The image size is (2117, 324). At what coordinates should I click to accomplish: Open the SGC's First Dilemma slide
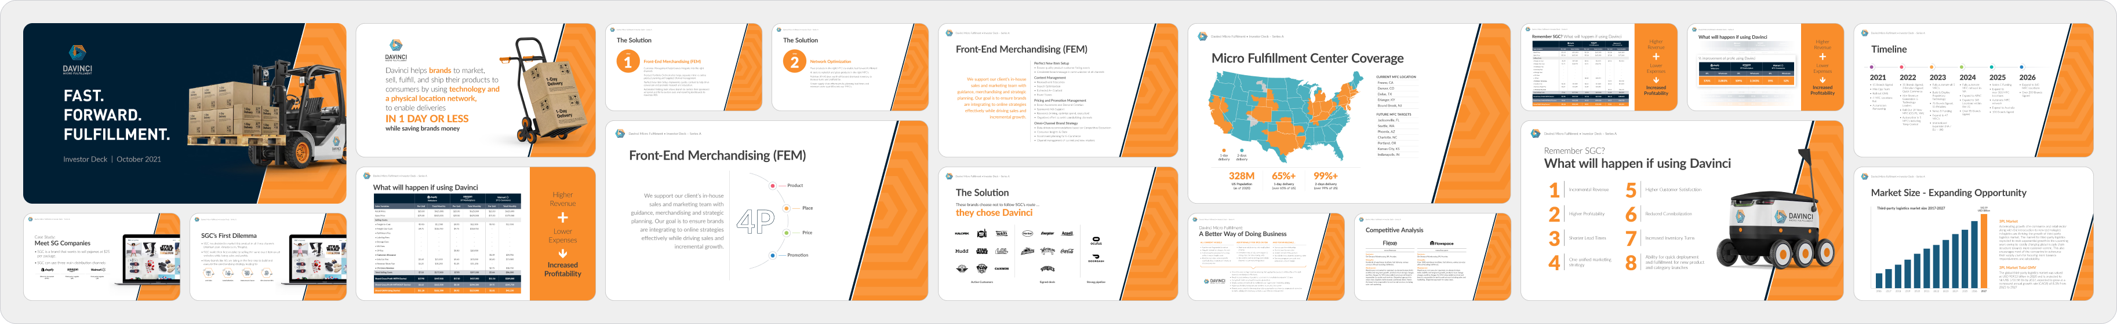[268, 257]
